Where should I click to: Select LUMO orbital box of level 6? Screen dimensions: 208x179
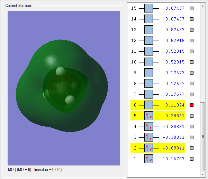(x=148, y=105)
